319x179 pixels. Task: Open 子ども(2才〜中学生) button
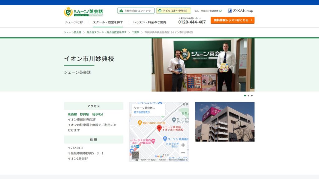(x=174, y=11)
